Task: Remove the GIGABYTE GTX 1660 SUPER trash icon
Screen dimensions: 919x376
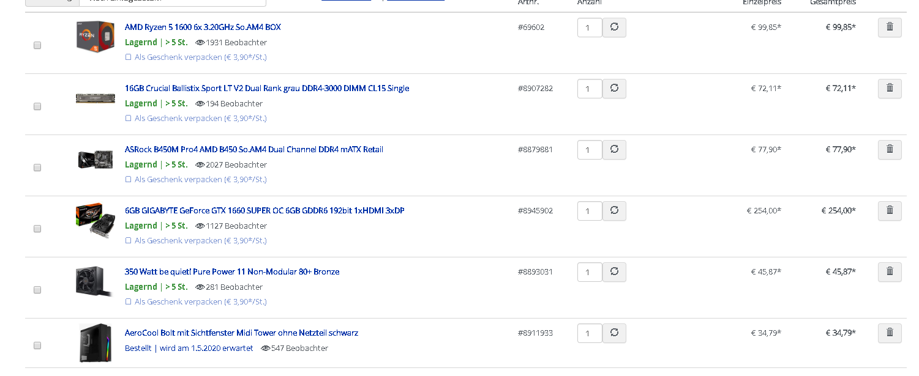Action: pos(890,211)
